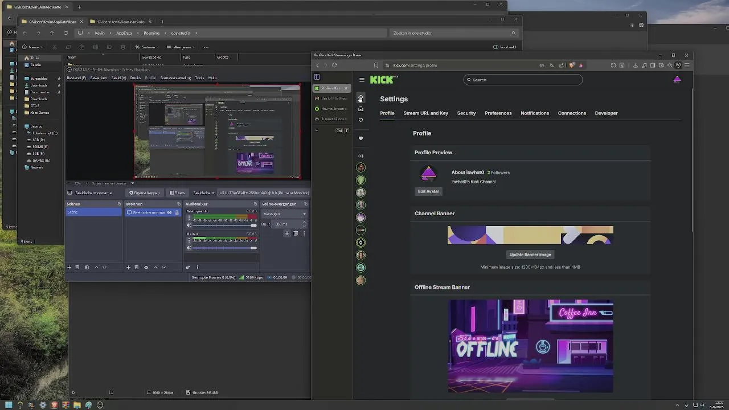Click the Offline Stream Banner image
The image size is (729, 410).
coord(530,346)
